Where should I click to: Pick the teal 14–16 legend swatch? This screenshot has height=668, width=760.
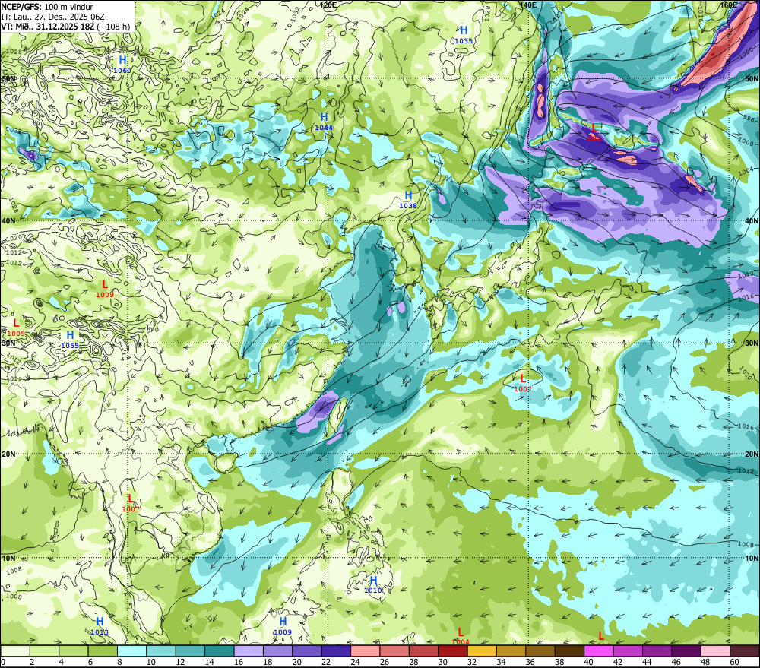[x=220, y=651]
